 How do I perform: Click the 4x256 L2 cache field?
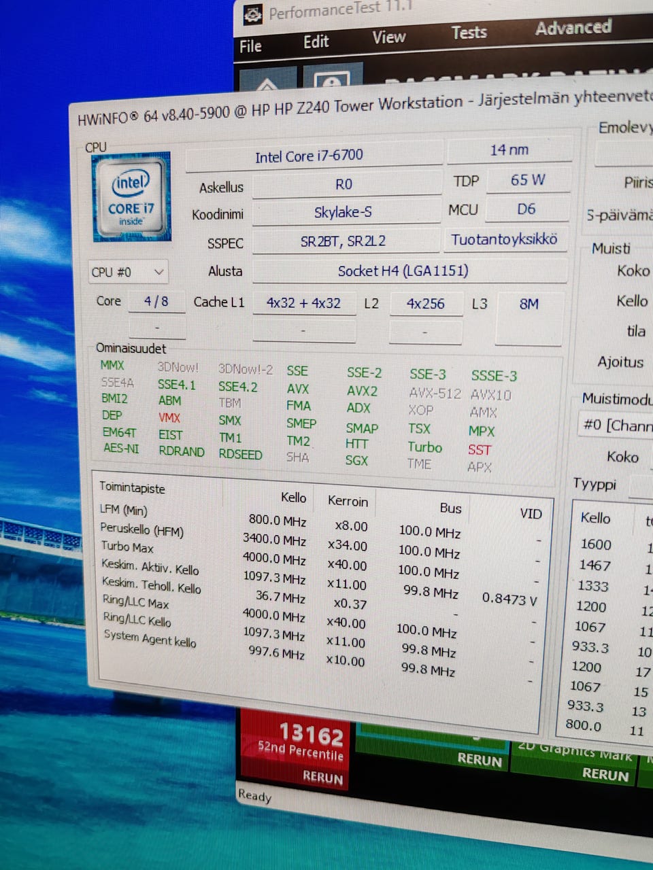pyautogui.click(x=425, y=304)
